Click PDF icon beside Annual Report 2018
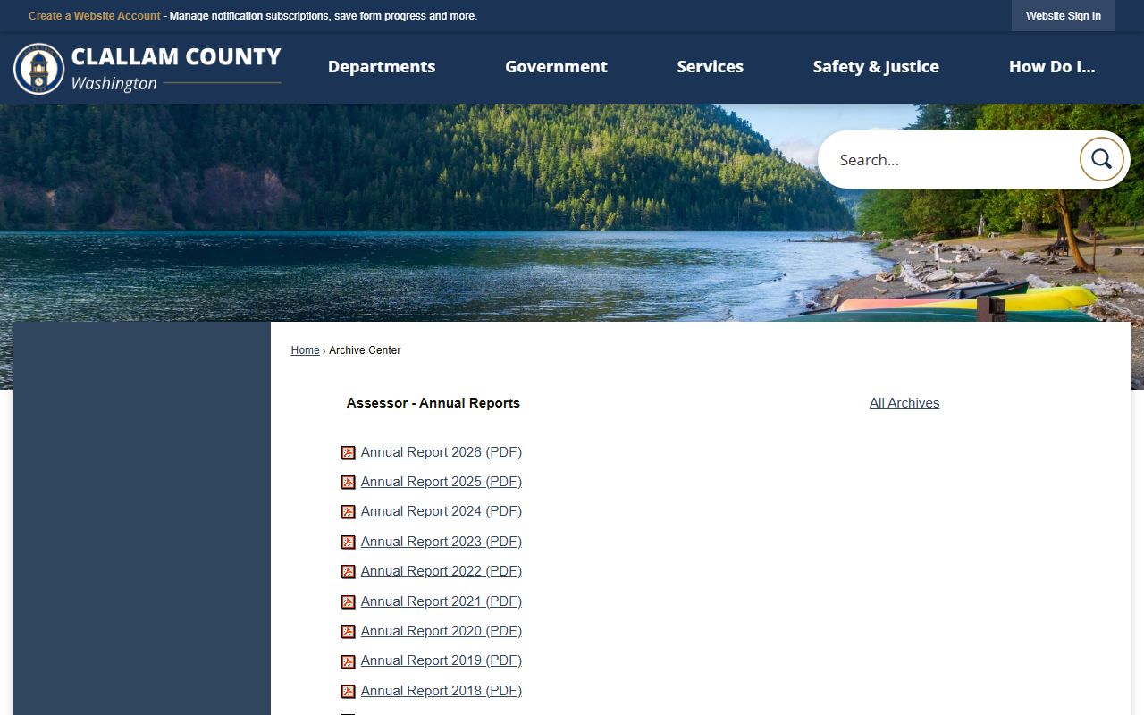This screenshot has width=1144, height=715. click(349, 692)
